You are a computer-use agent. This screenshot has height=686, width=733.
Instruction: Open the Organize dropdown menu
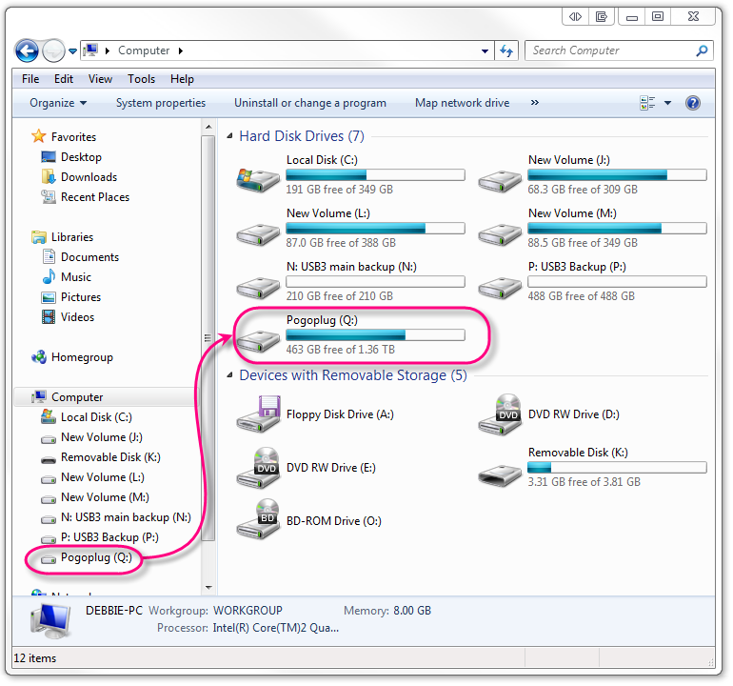58,103
